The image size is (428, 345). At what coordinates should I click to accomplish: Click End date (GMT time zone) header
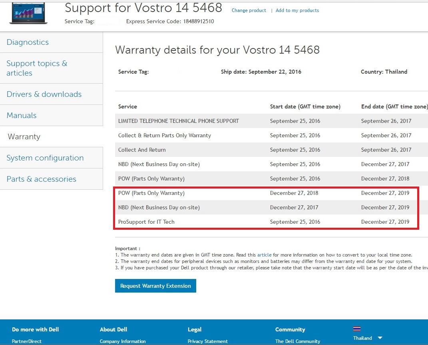(394, 106)
